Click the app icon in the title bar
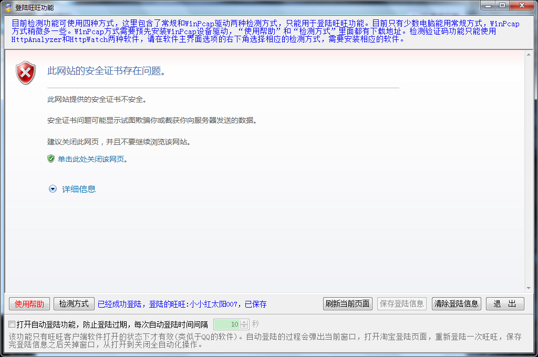 click(8, 7)
